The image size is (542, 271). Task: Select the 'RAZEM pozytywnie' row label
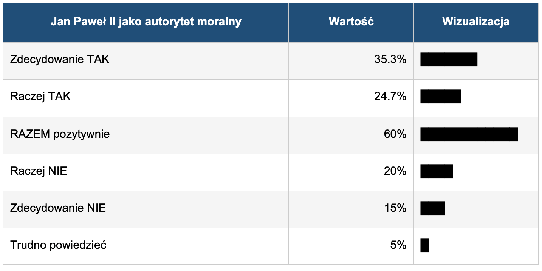[60, 134]
